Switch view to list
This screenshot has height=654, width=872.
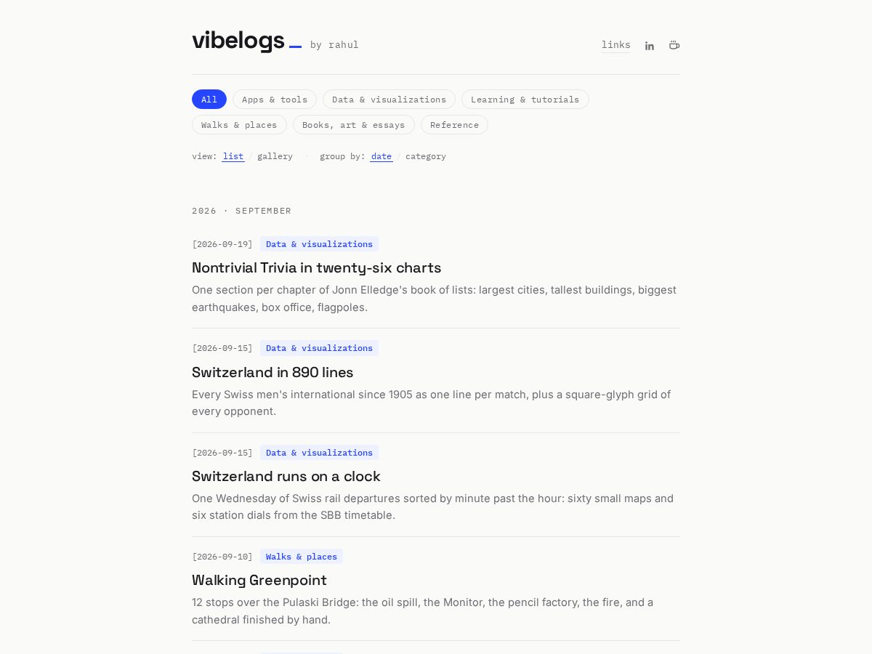click(x=233, y=156)
